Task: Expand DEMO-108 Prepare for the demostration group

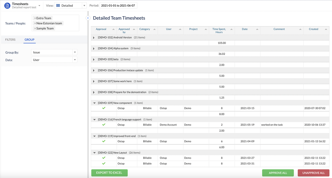Action: pyautogui.click(x=94, y=92)
